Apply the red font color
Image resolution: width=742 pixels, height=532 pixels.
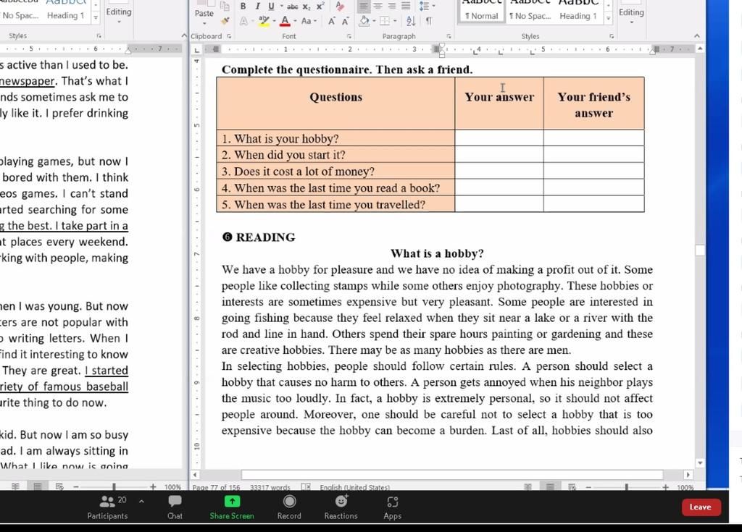pyautogui.click(x=285, y=21)
